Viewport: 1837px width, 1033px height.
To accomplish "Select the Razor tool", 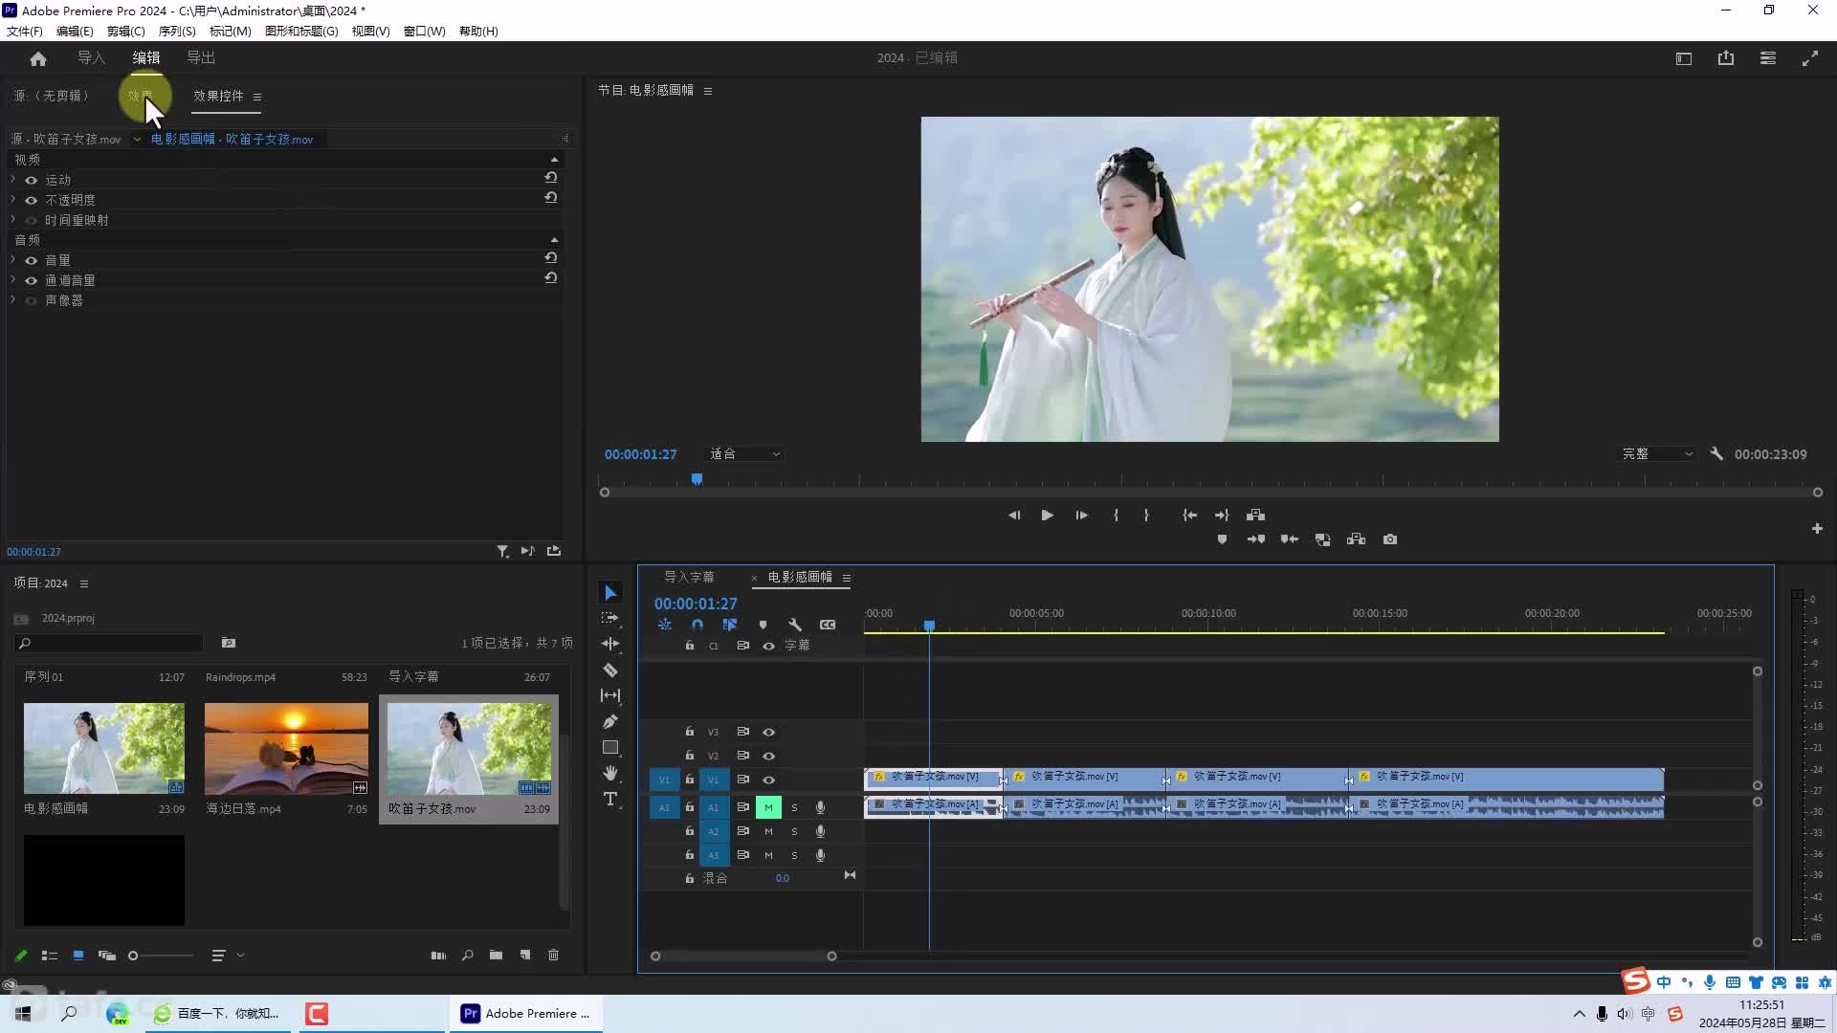I will [610, 670].
